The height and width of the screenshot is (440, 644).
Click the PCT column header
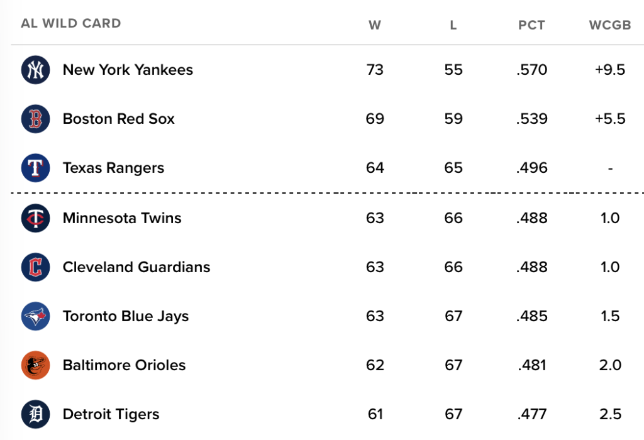coord(531,25)
